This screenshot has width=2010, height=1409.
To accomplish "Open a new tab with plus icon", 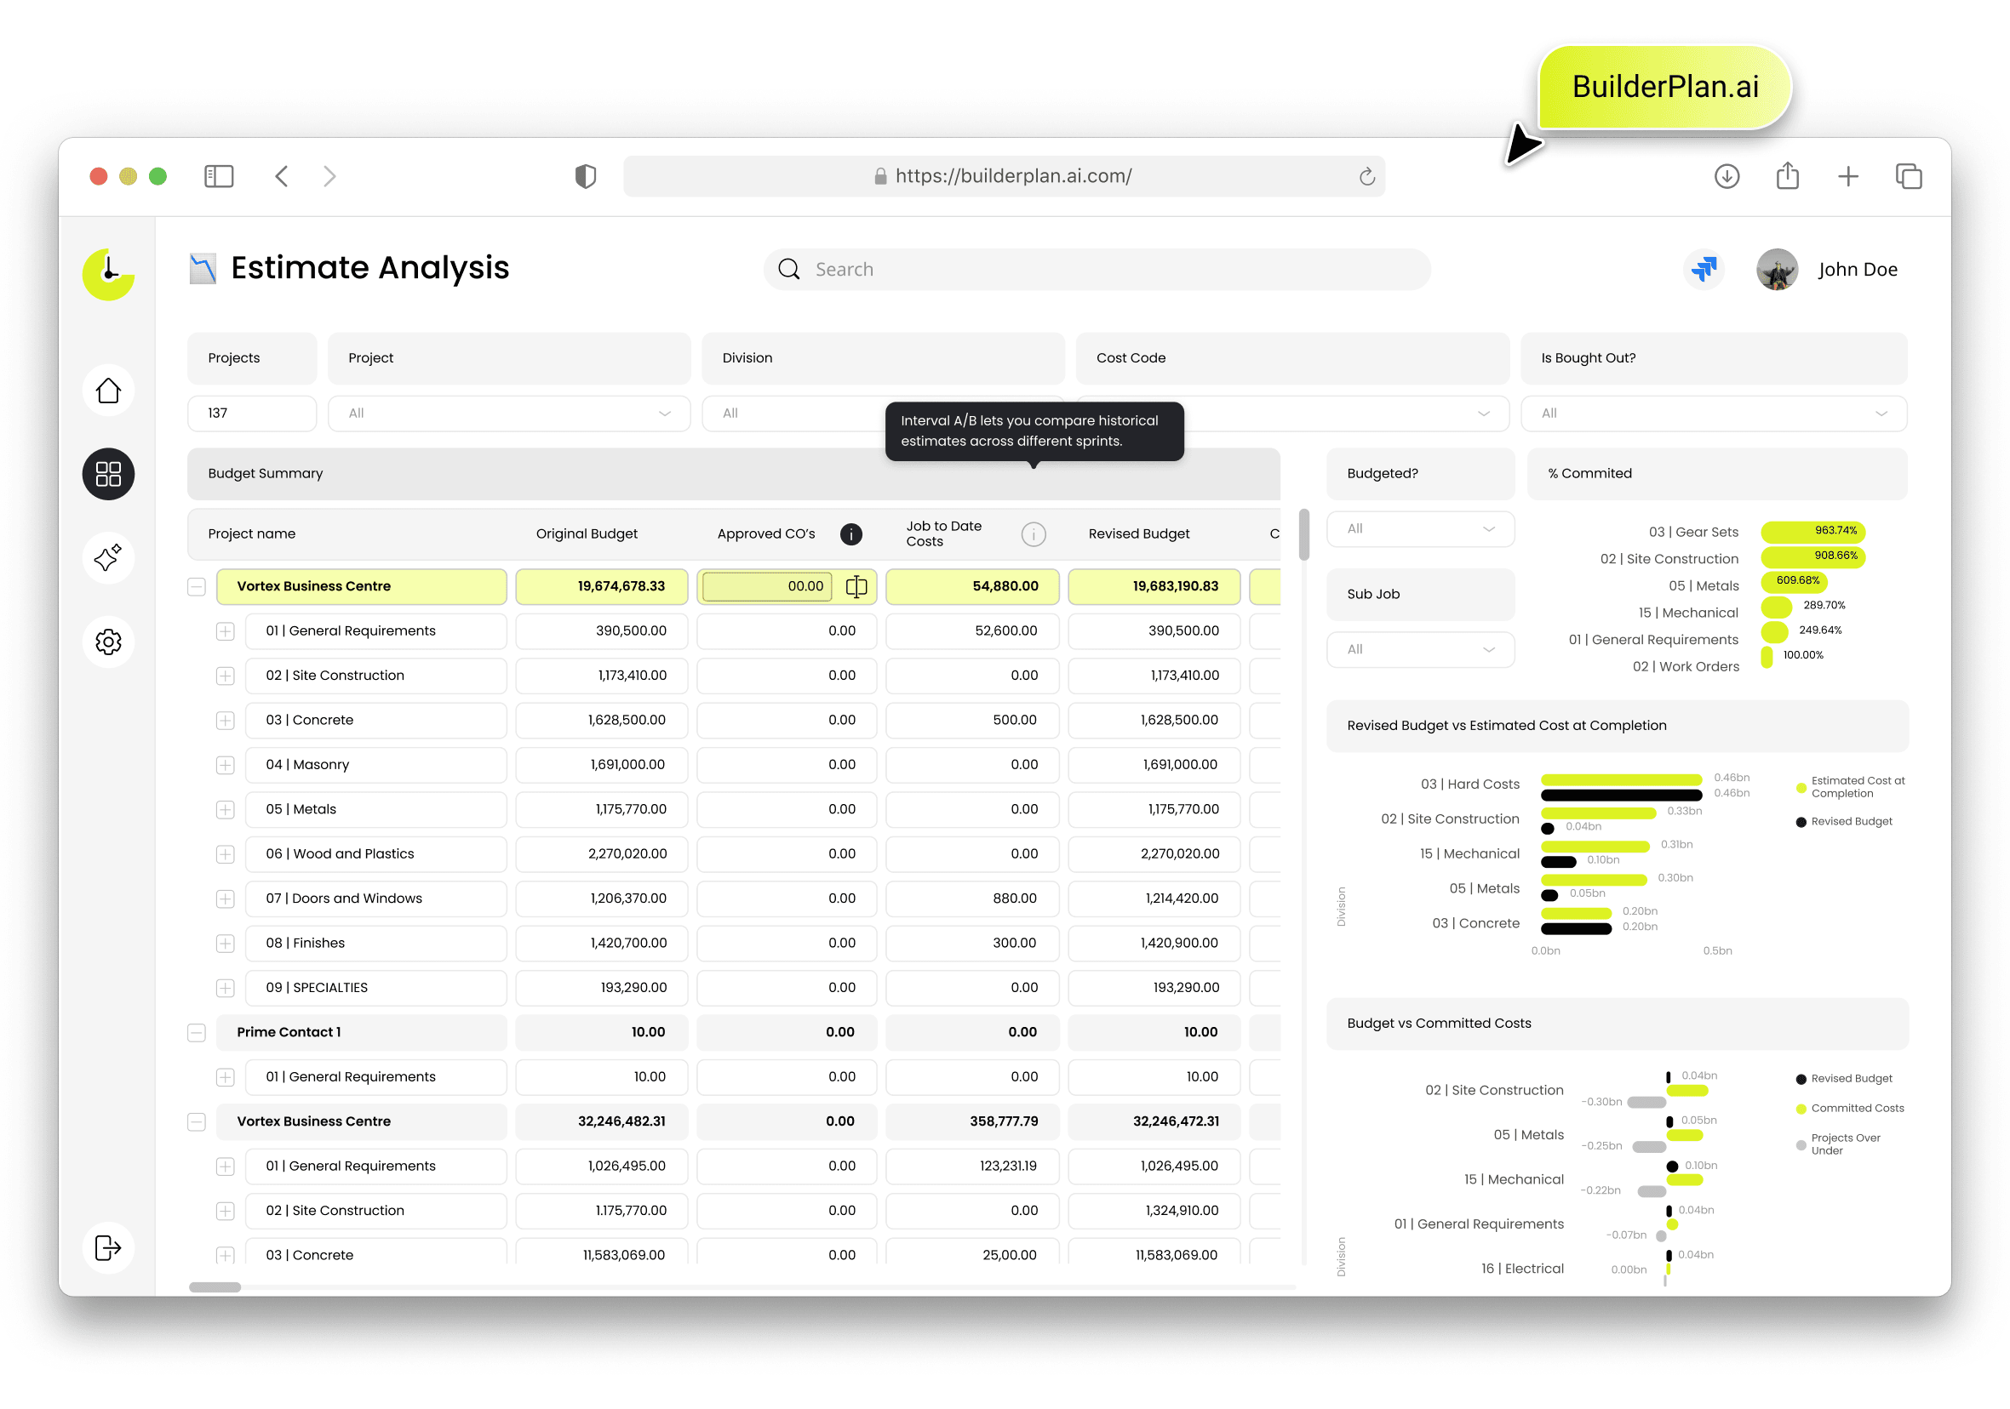I will click(x=1848, y=177).
